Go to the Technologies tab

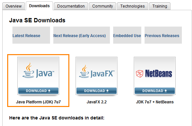[x=132, y=6]
